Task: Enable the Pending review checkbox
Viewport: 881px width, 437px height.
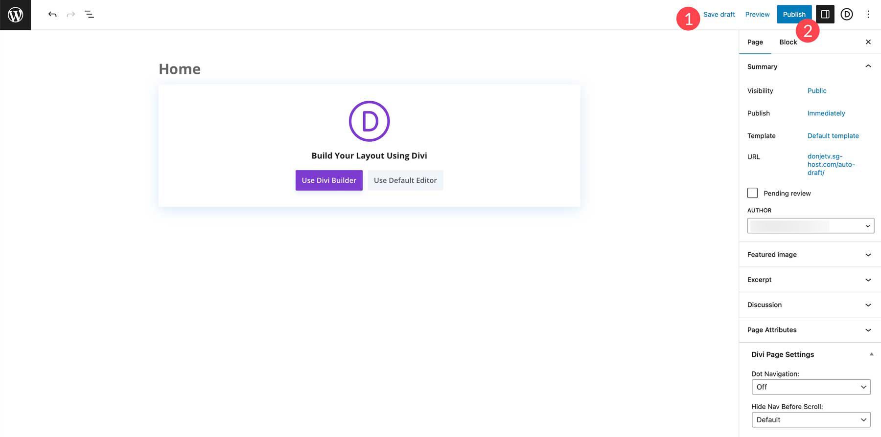Action: point(752,193)
